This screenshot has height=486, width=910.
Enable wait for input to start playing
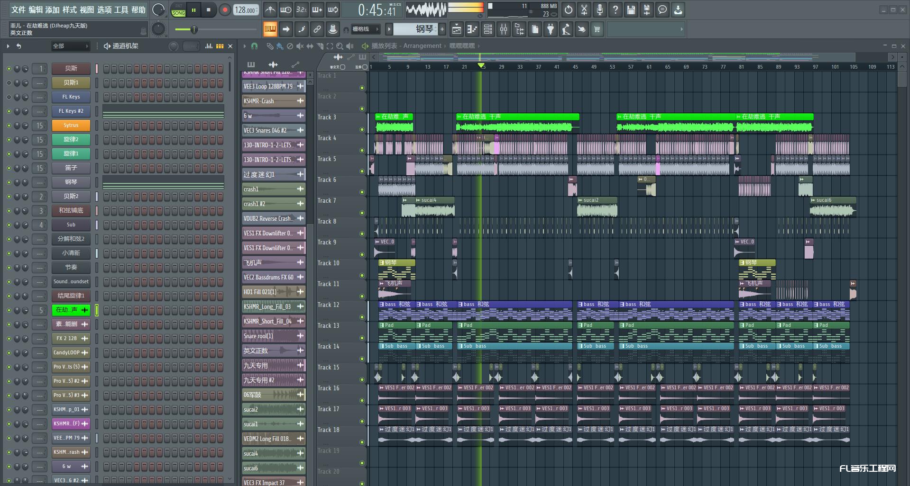tap(285, 9)
